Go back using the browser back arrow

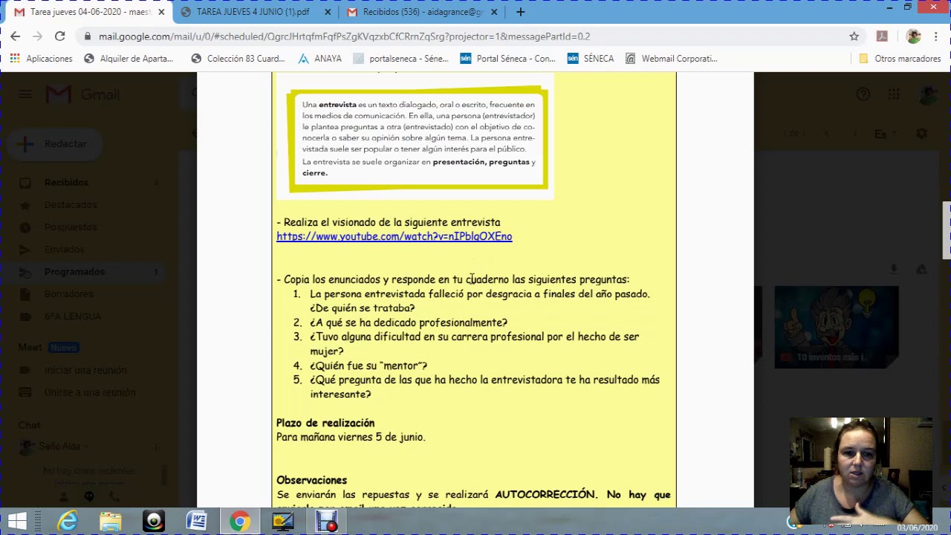coord(15,36)
